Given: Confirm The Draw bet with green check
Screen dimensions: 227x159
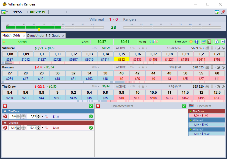Looking at the screenshot, I should [x=91, y=116].
